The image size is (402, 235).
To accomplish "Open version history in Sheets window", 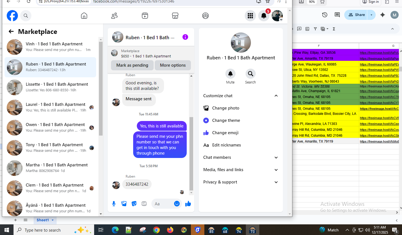I will [x=325, y=15].
